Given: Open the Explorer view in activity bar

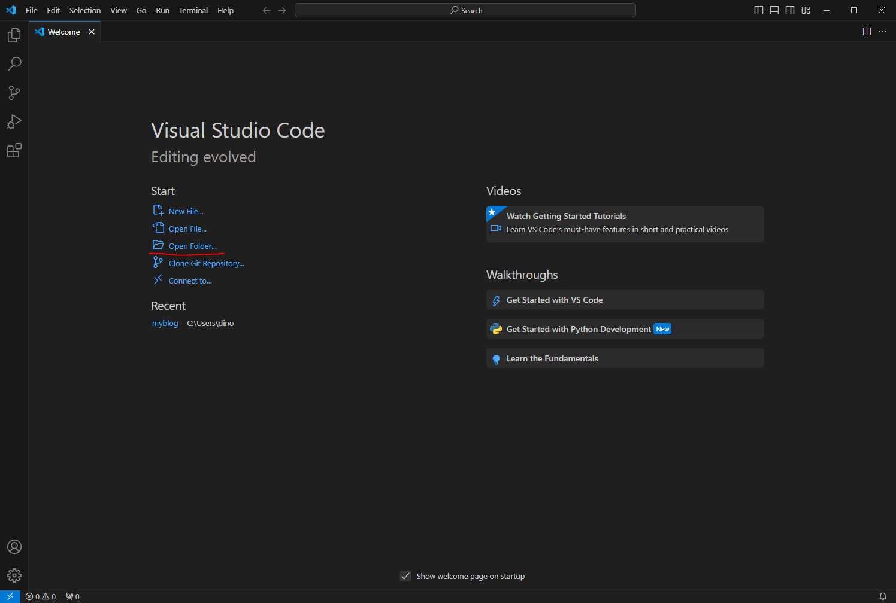Looking at the screenshot, I should 14,35.
